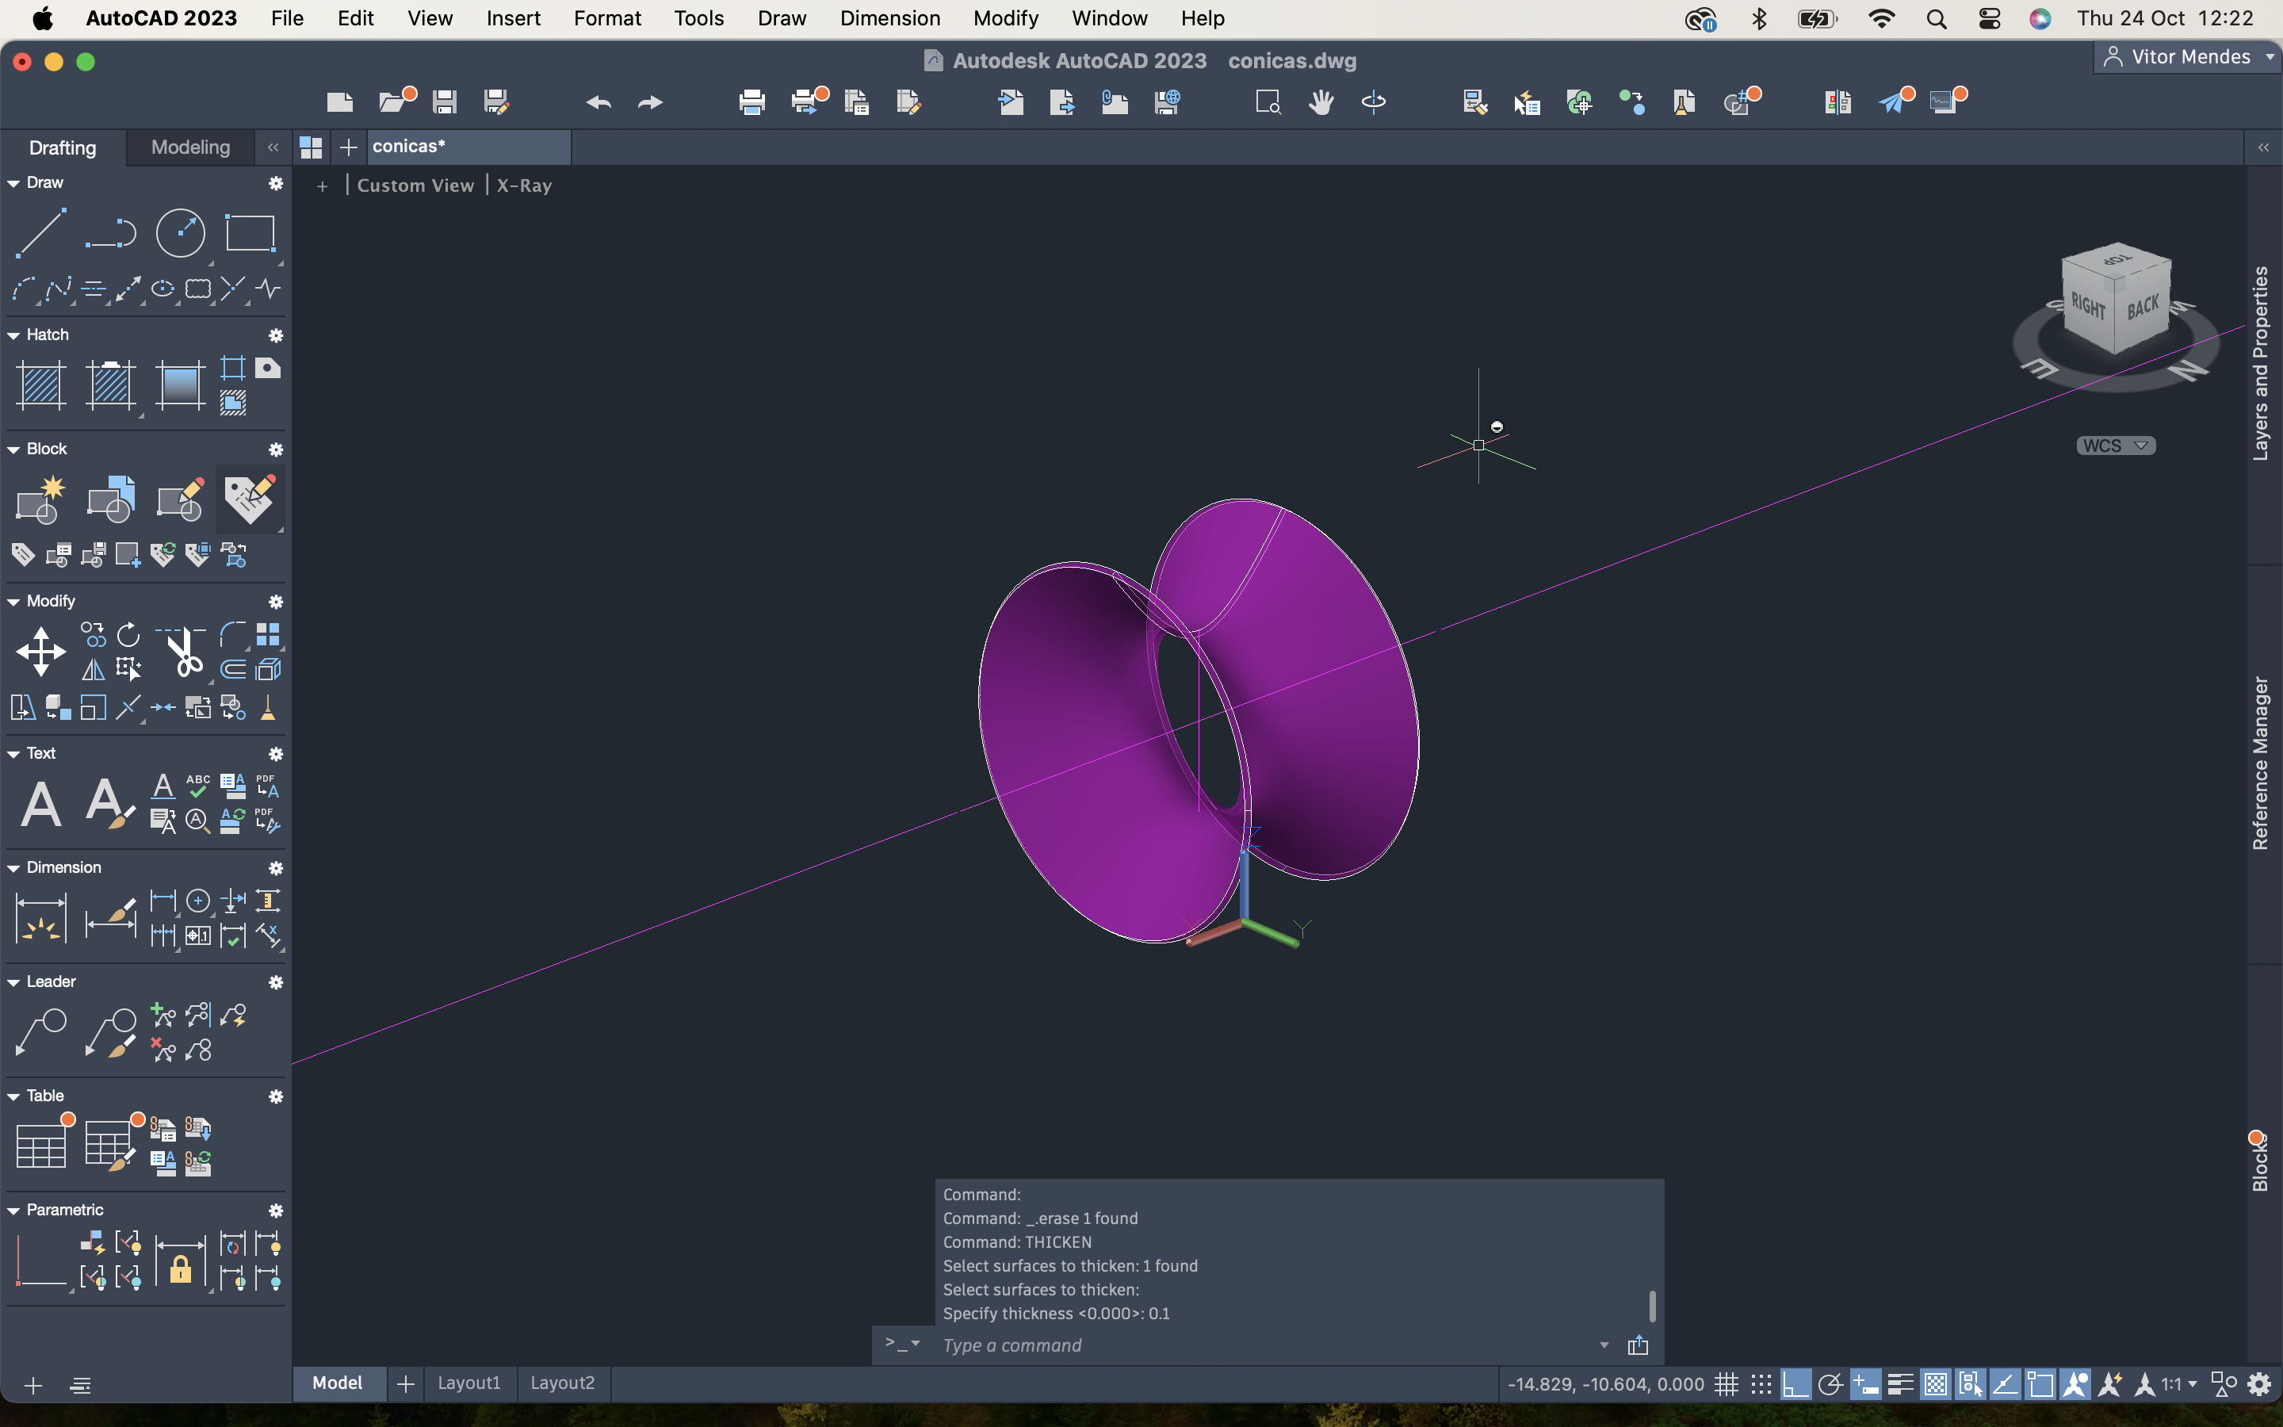Toggle the annotation visibility icon in status bar
The height and width of the screenshot is (1427, 2283).
click(x=2075, y=1384)
